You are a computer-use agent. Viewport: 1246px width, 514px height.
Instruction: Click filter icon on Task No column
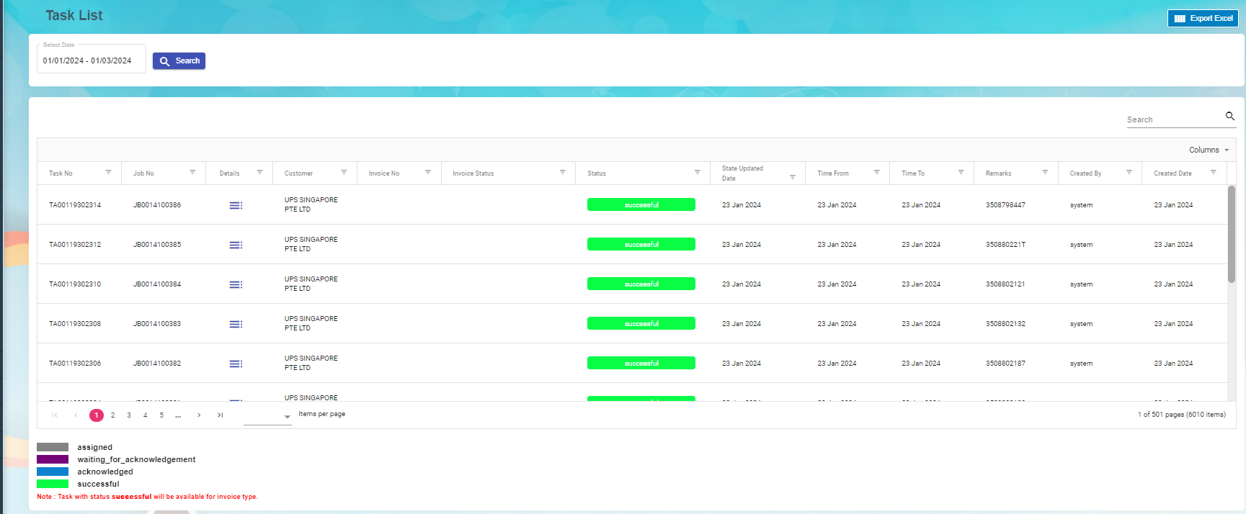(x=108, y=172)
